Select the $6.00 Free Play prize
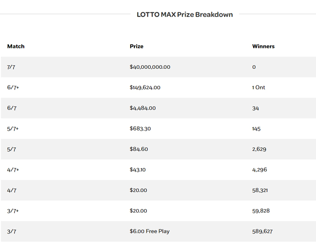The width and height of the screenshot is (316, 249). 150,231
